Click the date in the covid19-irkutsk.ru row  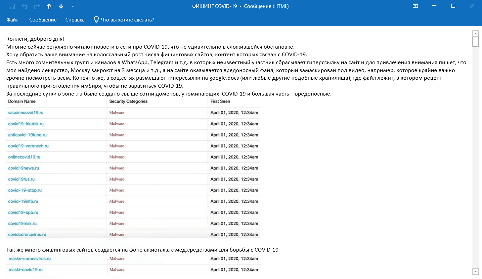tap(234, 124)
